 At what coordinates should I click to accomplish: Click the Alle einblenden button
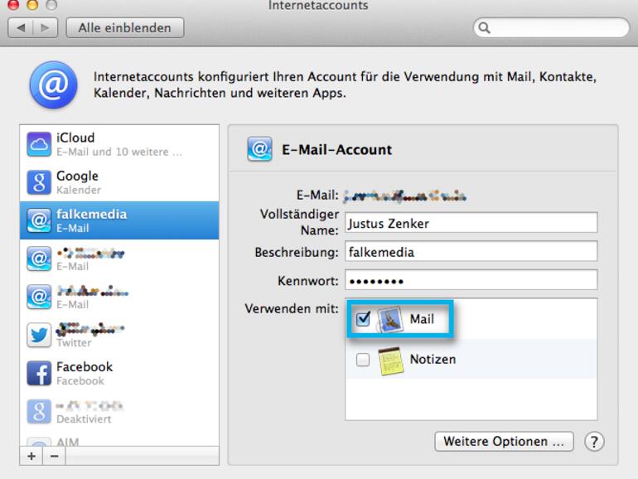(125, 27)
